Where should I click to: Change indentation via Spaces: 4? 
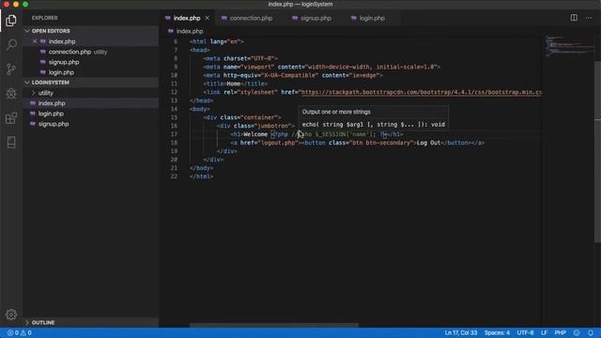(497, 333)
